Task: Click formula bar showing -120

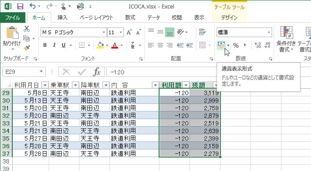Action: (161, 72)
